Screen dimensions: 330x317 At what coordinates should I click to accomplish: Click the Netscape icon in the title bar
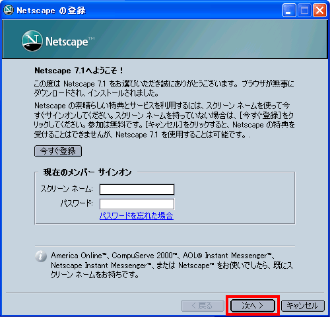[9, 10]
